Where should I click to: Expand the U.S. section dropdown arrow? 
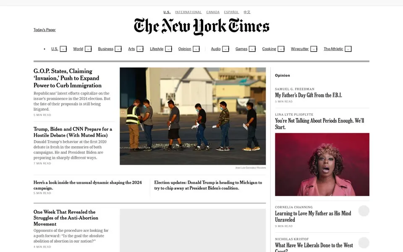pyautogui.click(x=63, y=49)
